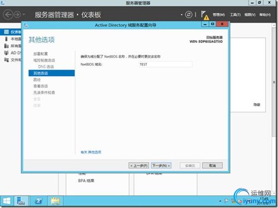Select the local server icon in sidebar
The height and width of the screenshot is (208, 278).
(x=6, y=39)
